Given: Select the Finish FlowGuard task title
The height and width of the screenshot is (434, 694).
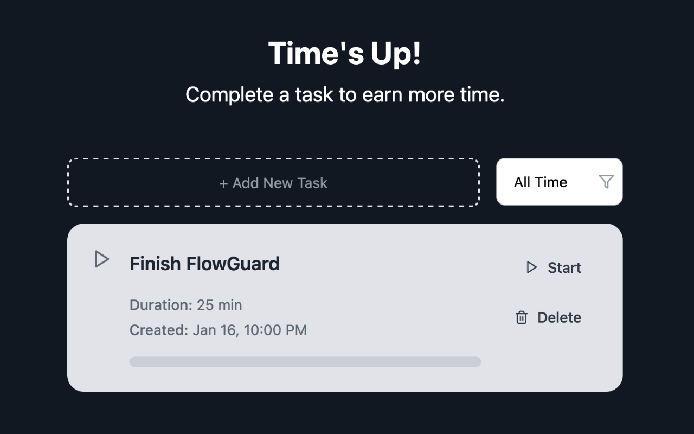Looking at the screenshot, I should point(204,264).
